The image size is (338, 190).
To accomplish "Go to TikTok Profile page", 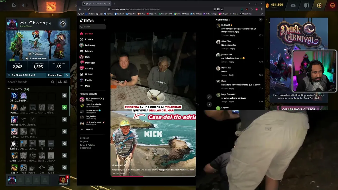I will pos(88,80).
